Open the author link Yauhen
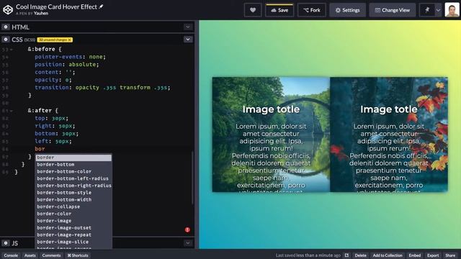 [x=41, y=13]
